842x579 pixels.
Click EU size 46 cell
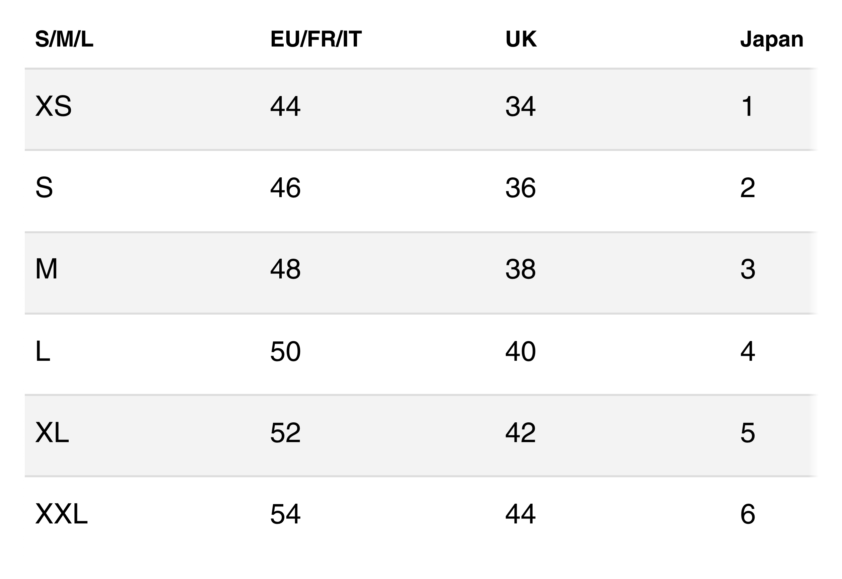tap(285, 188)
